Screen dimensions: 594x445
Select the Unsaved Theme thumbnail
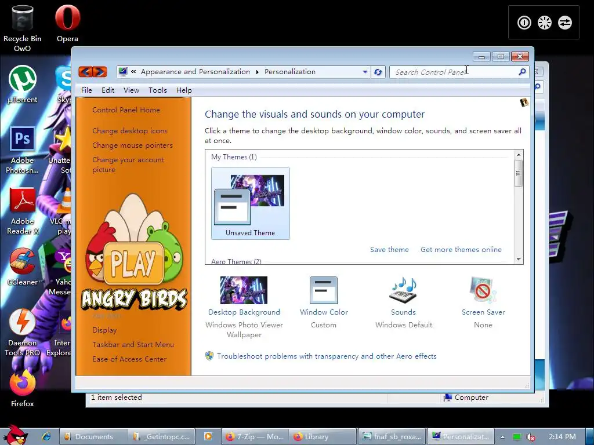point(251,203)
